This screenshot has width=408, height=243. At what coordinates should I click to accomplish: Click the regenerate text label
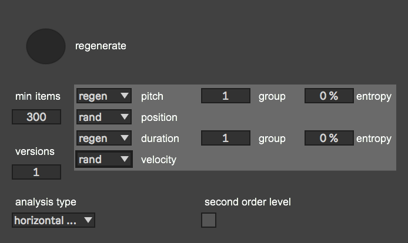point(101,46)
